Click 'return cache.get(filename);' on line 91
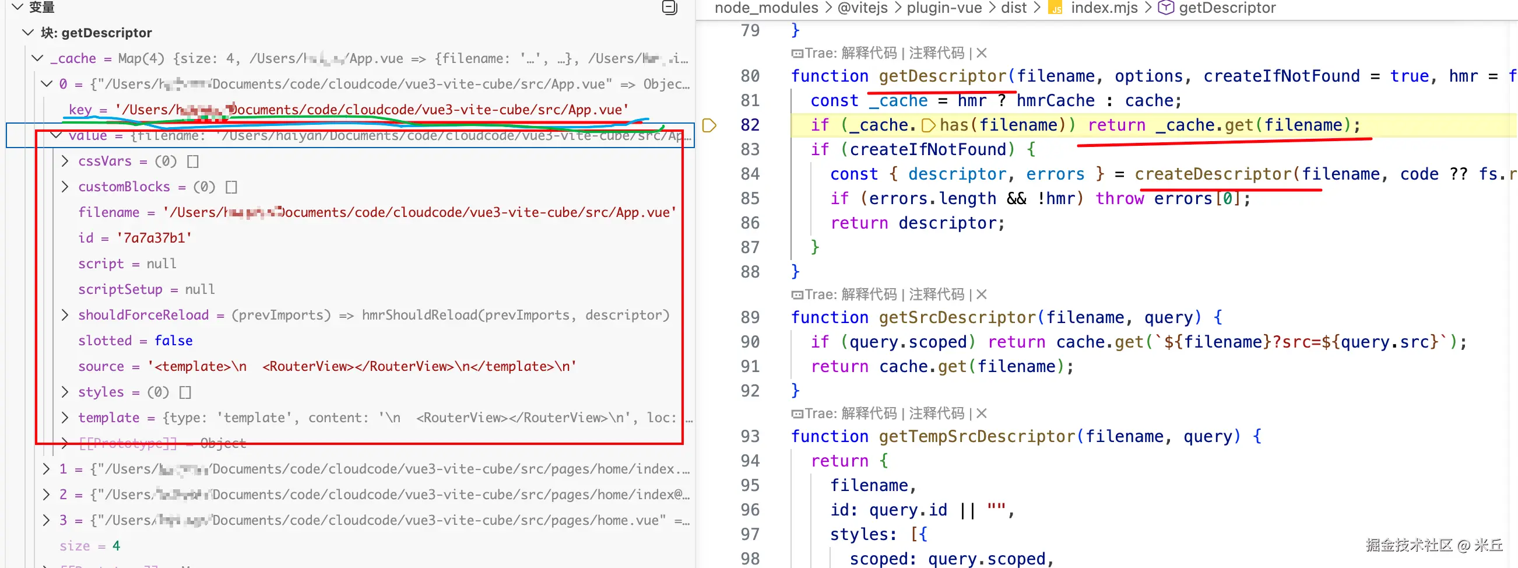The height and width of the screenshot is (568, 1518). 942,366
